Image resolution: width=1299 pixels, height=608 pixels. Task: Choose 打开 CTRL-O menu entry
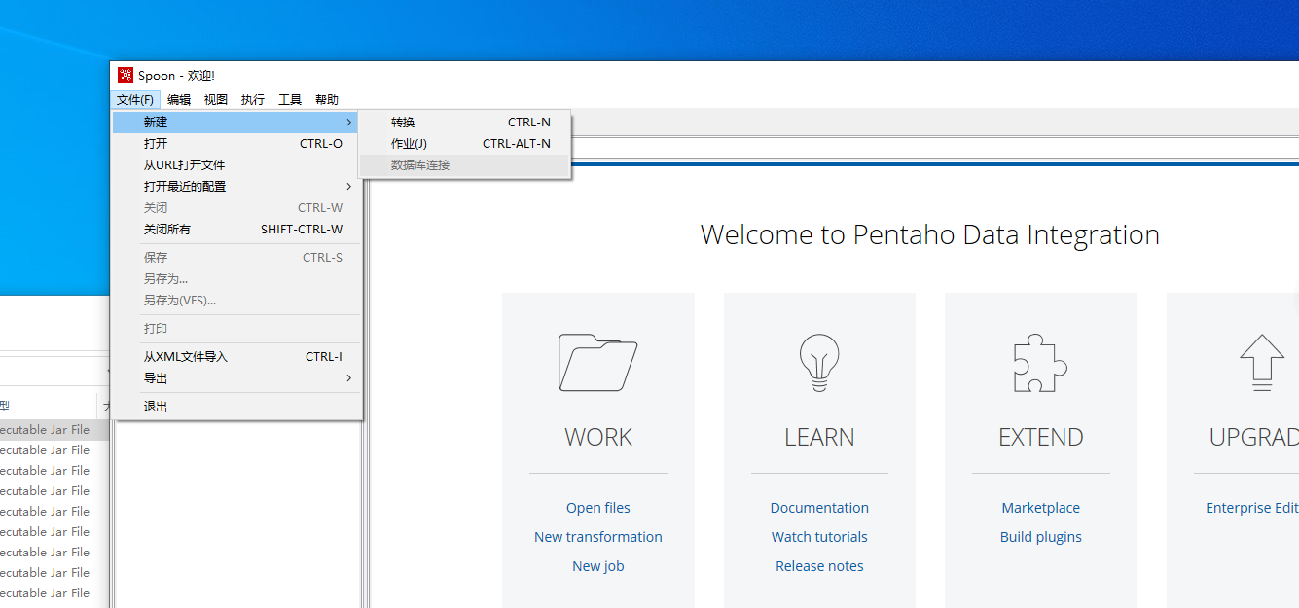click(236, 143)
